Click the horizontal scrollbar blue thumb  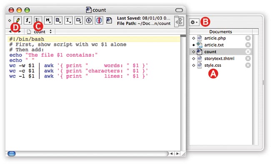pyautogui.click(x=12, y=154)
